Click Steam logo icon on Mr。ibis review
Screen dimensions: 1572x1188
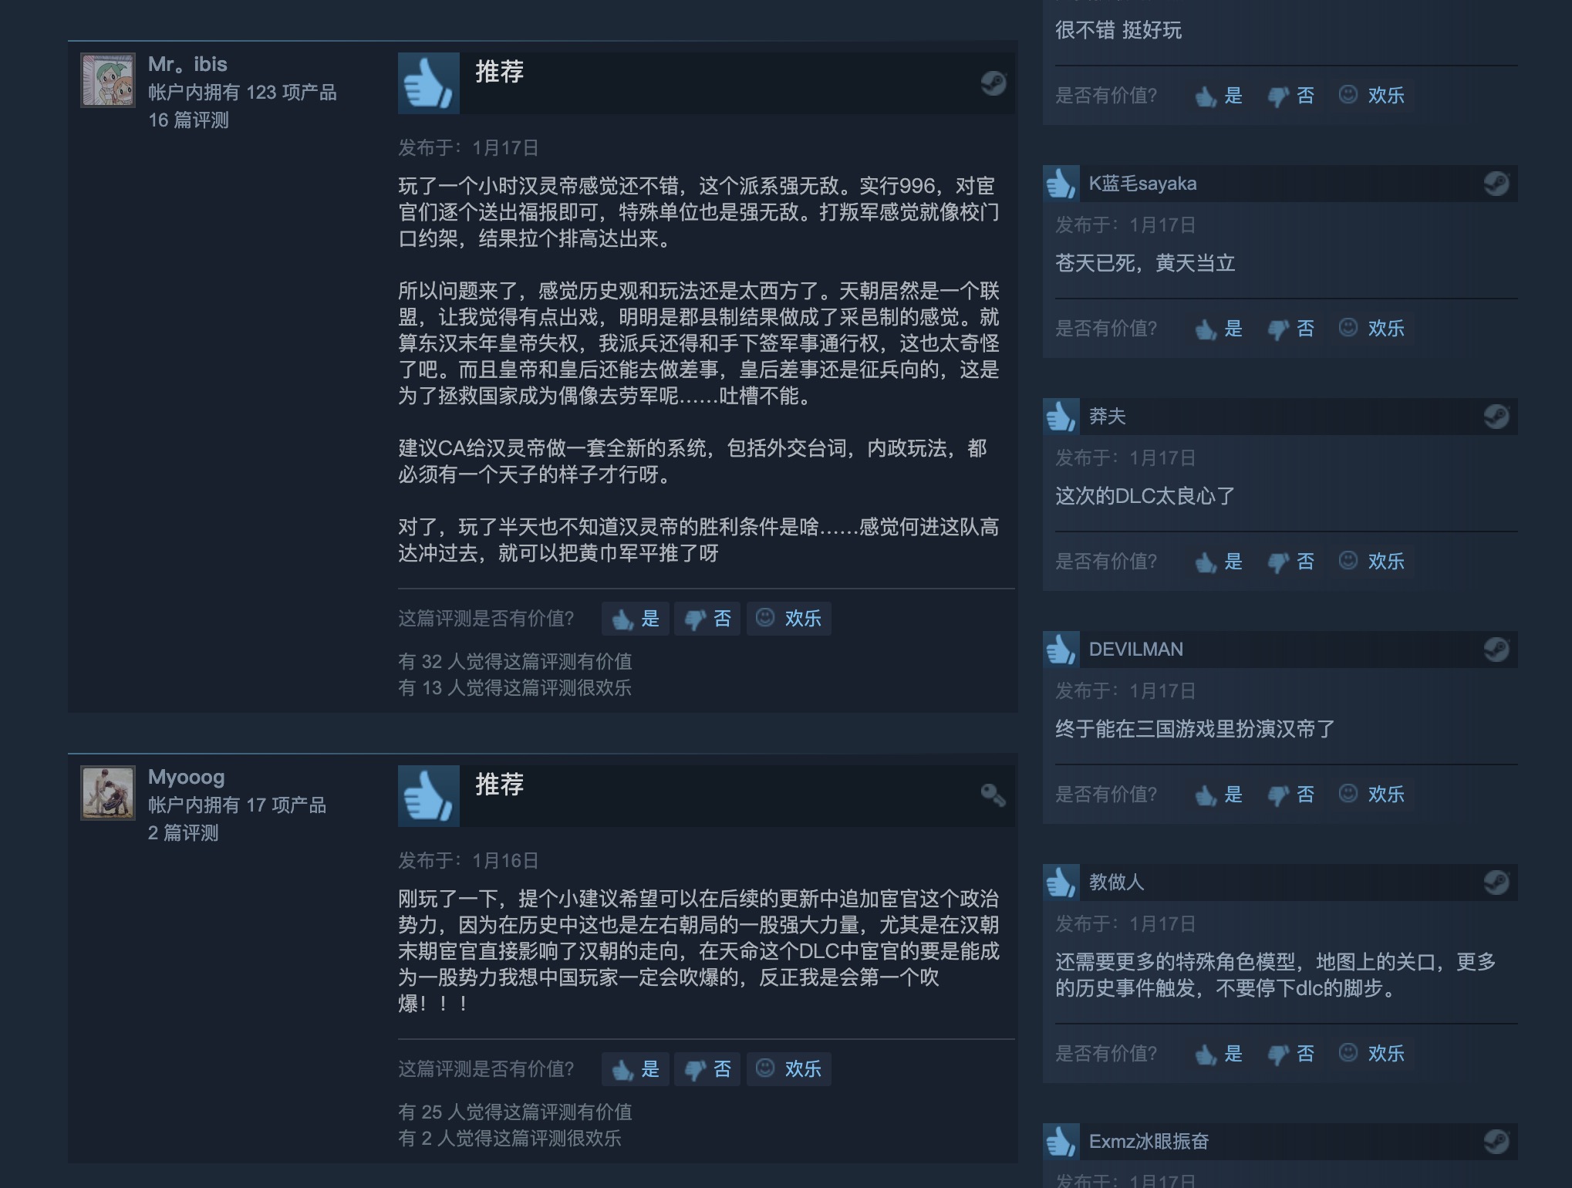click(x=993, y=83)
